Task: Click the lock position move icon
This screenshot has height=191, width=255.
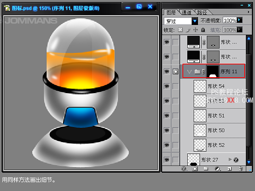Action: pos(195,30)
